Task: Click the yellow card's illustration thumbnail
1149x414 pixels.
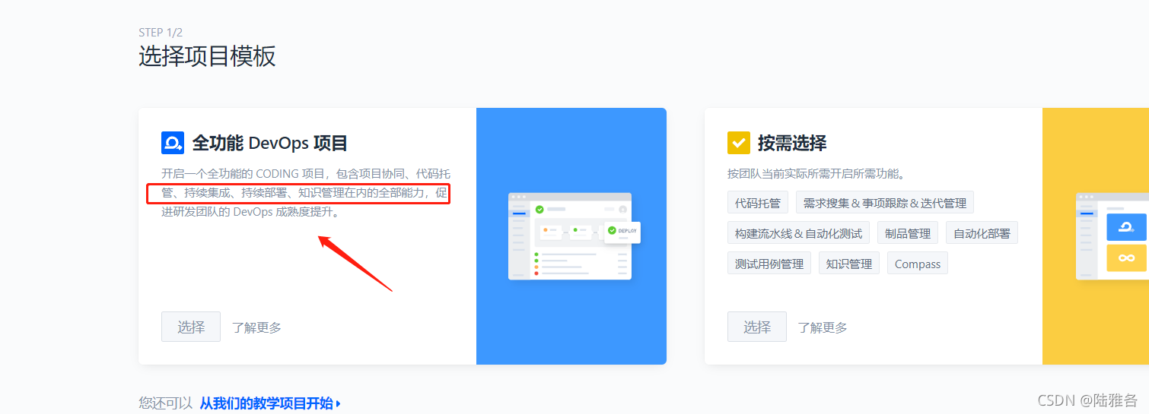Action: coord(1112,236)
